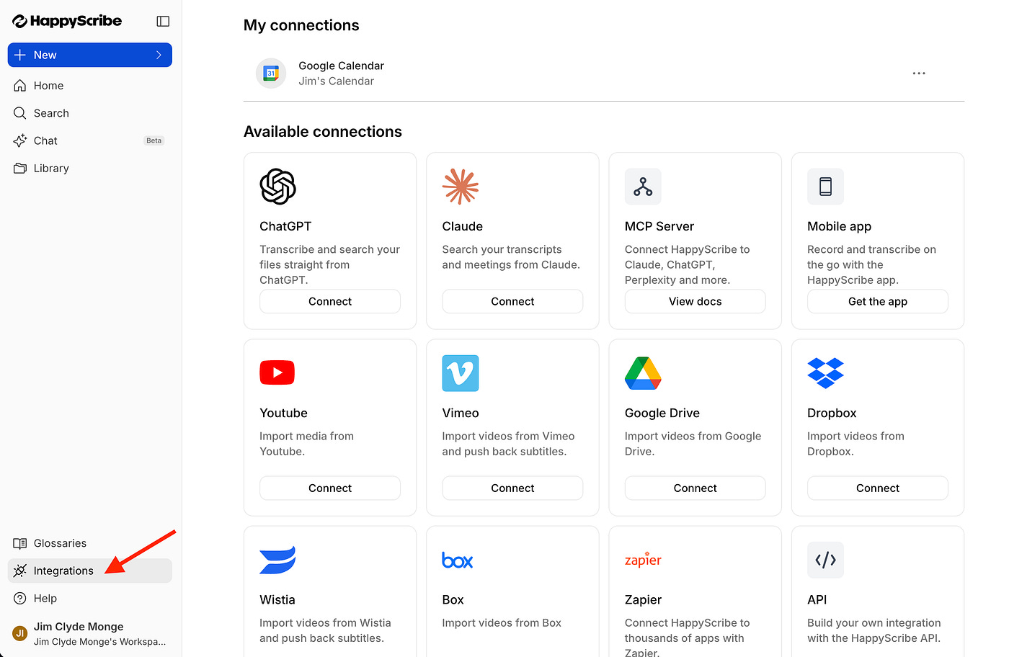Open Search in sidebar
Viewport: 1009px width, 657px height.
tap(90, 113)
